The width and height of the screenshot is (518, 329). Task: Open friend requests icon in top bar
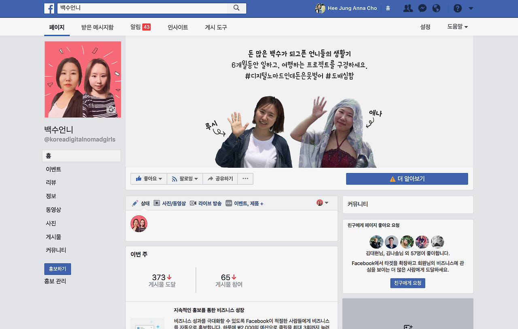408,8
